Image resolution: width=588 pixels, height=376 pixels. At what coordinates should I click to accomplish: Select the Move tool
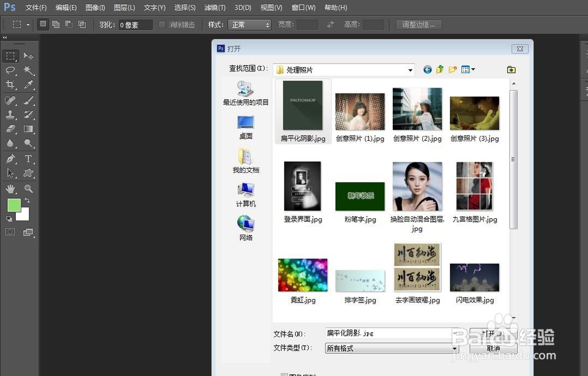(29, 56)
